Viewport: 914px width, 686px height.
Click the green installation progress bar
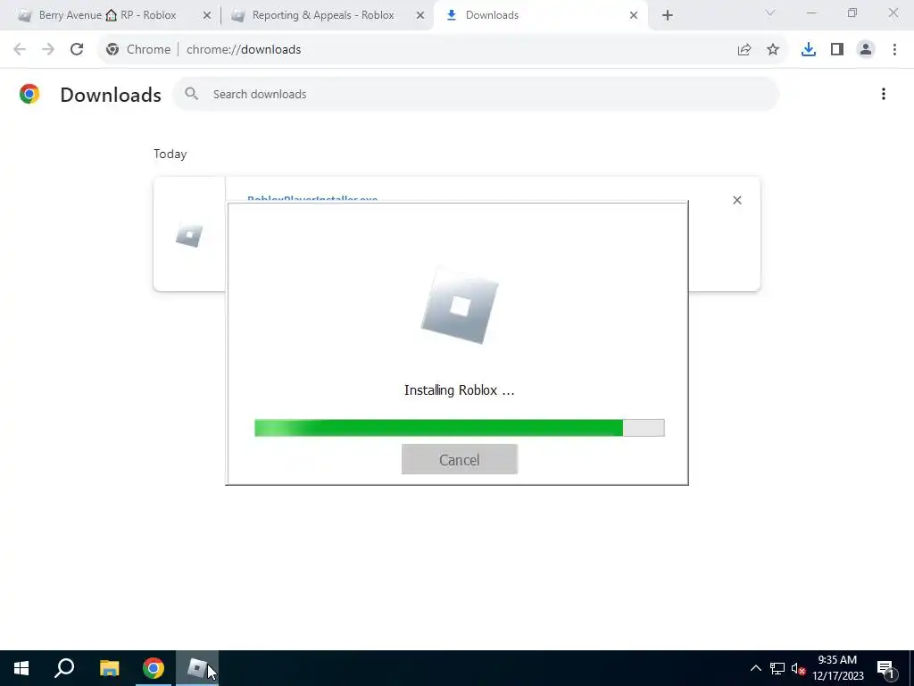click(460, 428)
